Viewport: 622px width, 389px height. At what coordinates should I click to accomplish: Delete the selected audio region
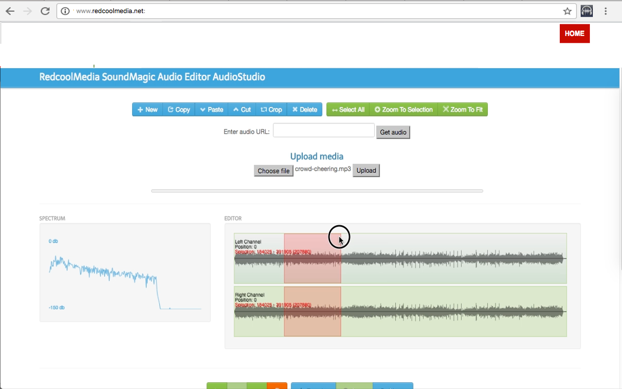click(x=305, y=109)
